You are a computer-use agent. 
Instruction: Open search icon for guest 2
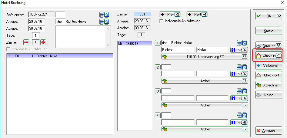click(244, 67)
